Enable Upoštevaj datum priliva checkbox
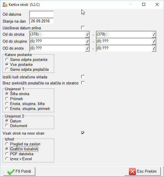Screen dimensions: 164x177 click(83, 28)
